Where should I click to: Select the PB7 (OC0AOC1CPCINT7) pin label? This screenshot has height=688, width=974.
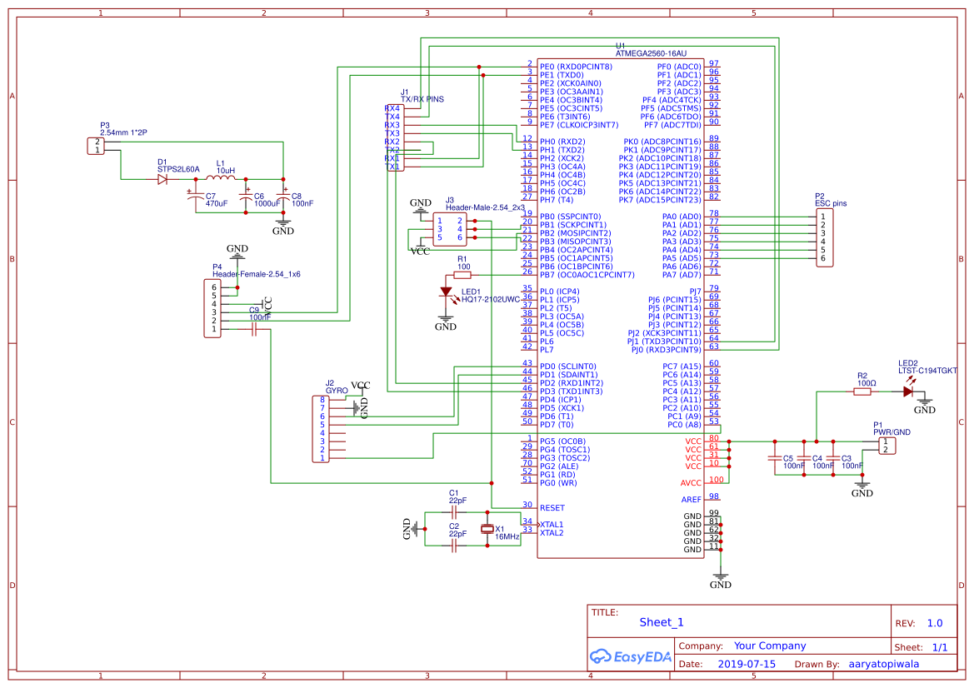[x=587, y=275]
